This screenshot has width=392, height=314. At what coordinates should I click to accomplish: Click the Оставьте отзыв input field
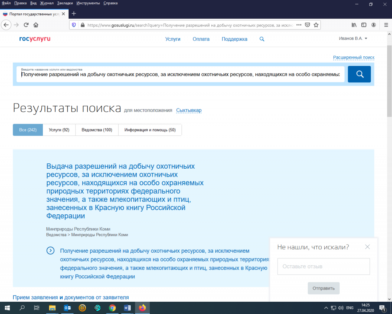point(323,266)
